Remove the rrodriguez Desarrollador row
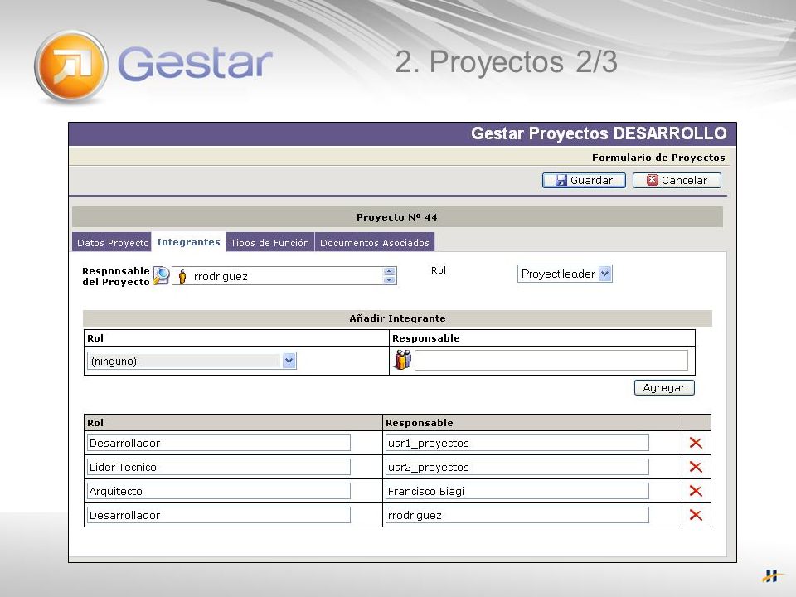Image resolution: width=796 pixels, height=597 pixels. (696, 515)
